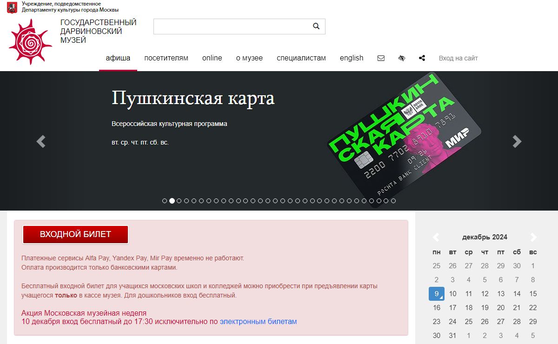Select the active second carousel dot
Screen dimensions: 558x344
[x=172, y=201]
